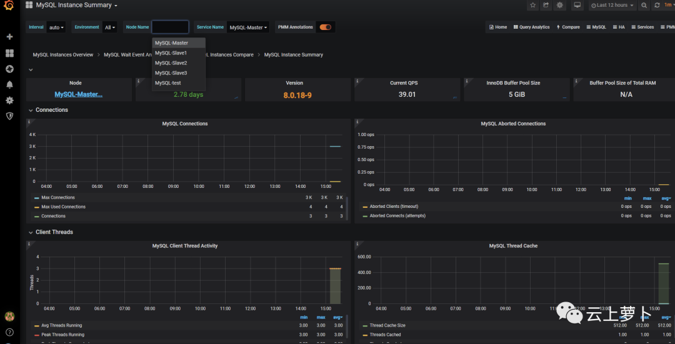Click the Grafana logo icon

coord(9,6)
